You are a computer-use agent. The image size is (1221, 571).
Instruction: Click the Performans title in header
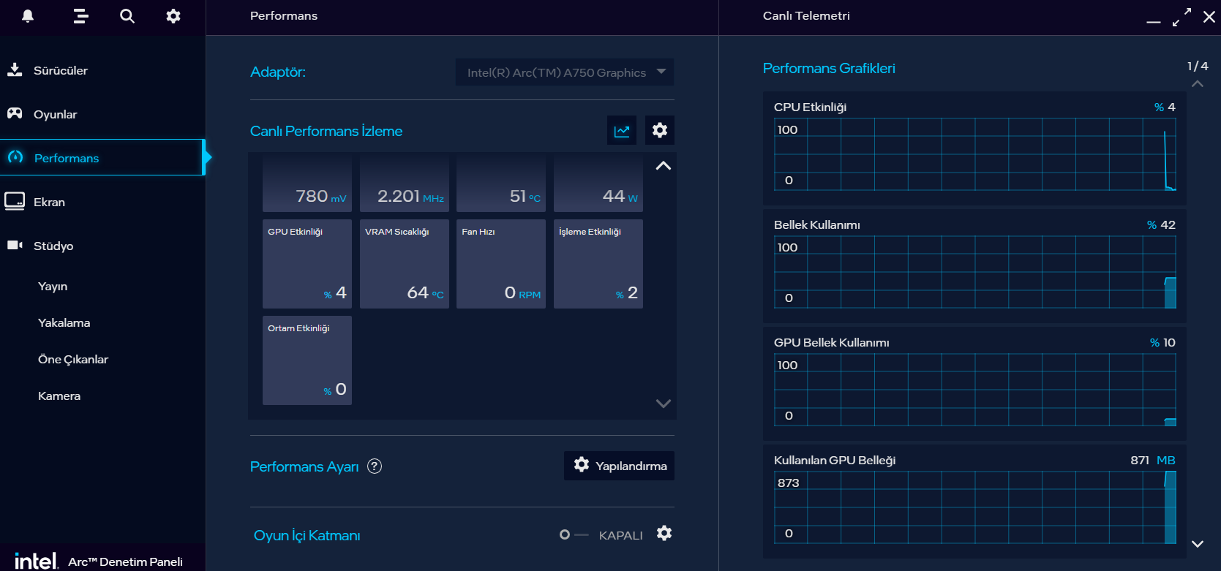[x=284, y=15]
